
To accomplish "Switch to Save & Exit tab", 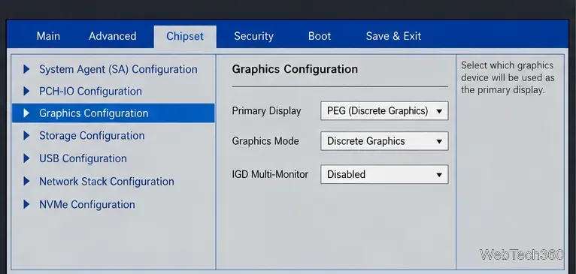I will pyautogui.click(x=393, y=36).
